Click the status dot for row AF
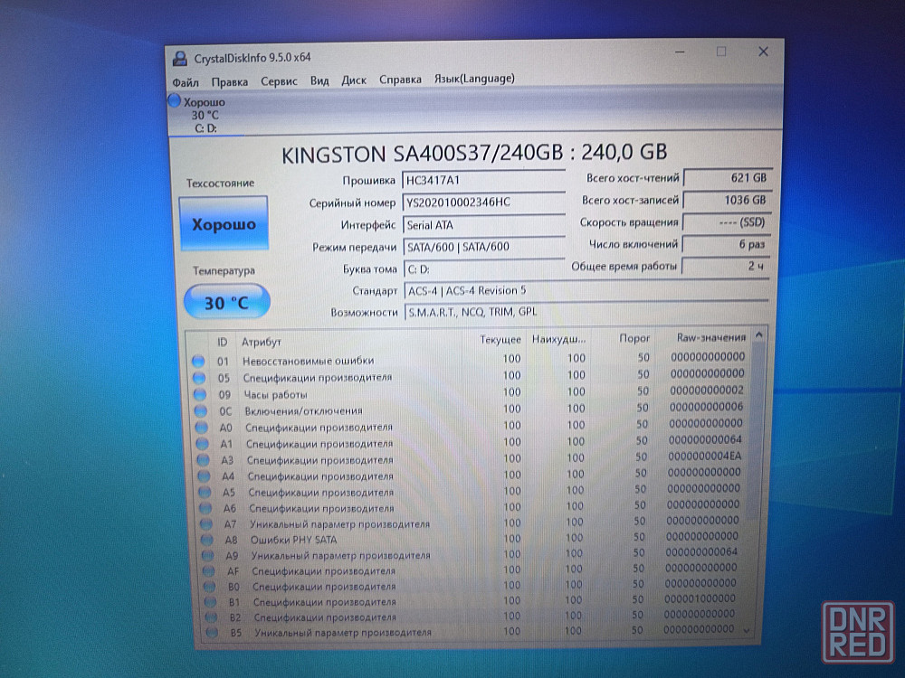Image resolution: width=905 pixels, height=678 pixels. pyautogui.click(x=209, y=571)
